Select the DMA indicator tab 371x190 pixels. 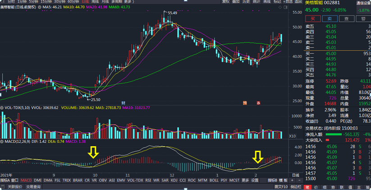click(48, 180)
